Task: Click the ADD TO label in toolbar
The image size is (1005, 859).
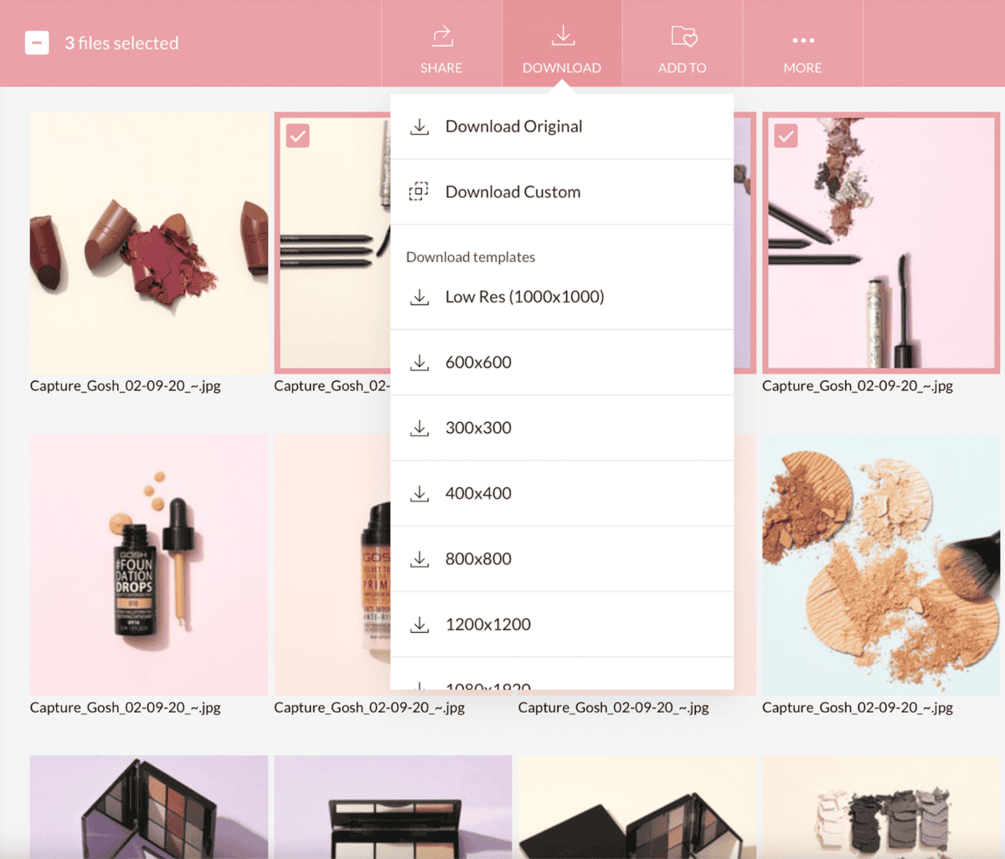Action: click(682, 68)
